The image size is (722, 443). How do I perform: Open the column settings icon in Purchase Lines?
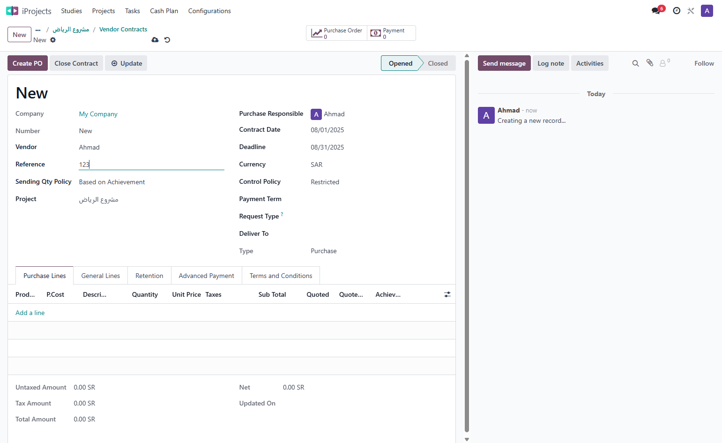447,294
